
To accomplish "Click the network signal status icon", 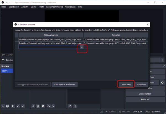I will coord(101,112).
